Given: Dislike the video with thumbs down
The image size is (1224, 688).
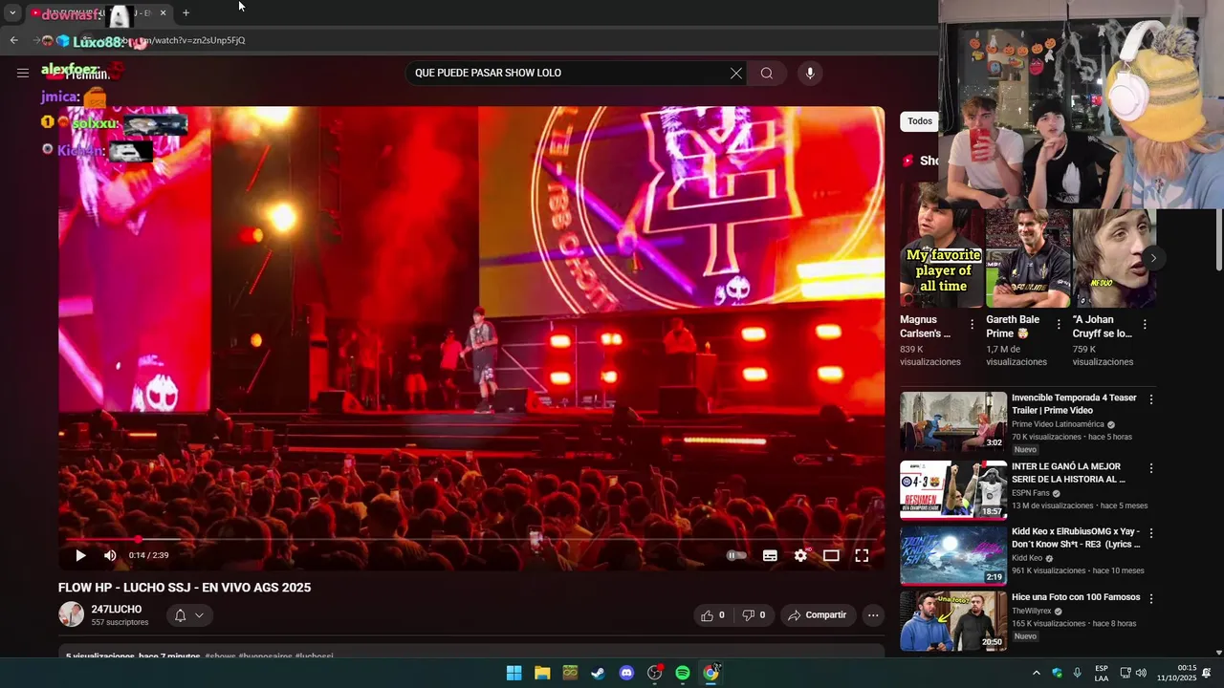Looking at the screenshot, I should click(x=754, y=615).
